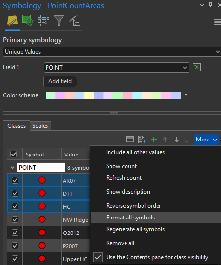221x265 pixels.
Task: Collapse the POINT group chevron
Action: click(12, 168)
